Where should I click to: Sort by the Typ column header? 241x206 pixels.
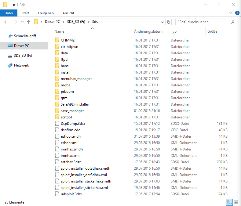coord(174,31)
